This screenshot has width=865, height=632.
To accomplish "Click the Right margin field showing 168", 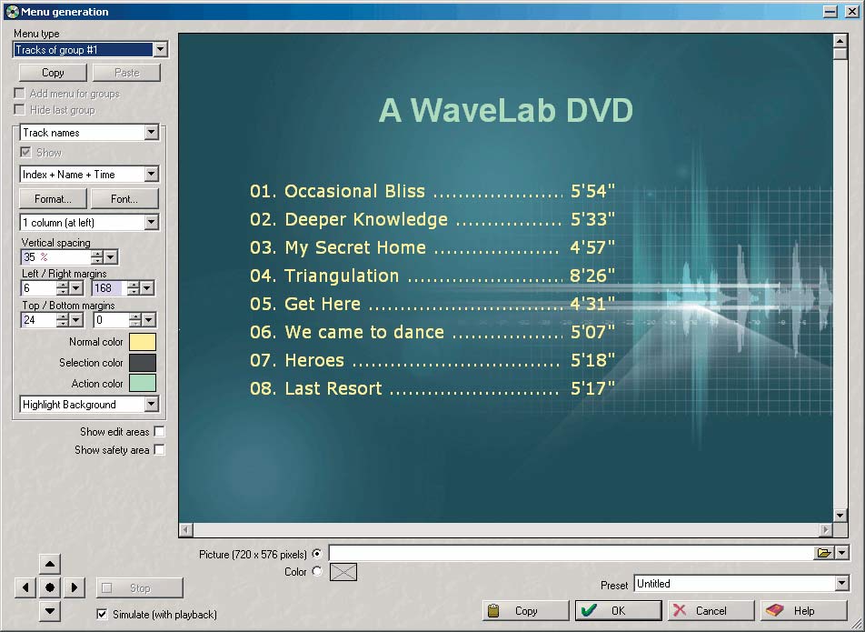I will 109,288.
